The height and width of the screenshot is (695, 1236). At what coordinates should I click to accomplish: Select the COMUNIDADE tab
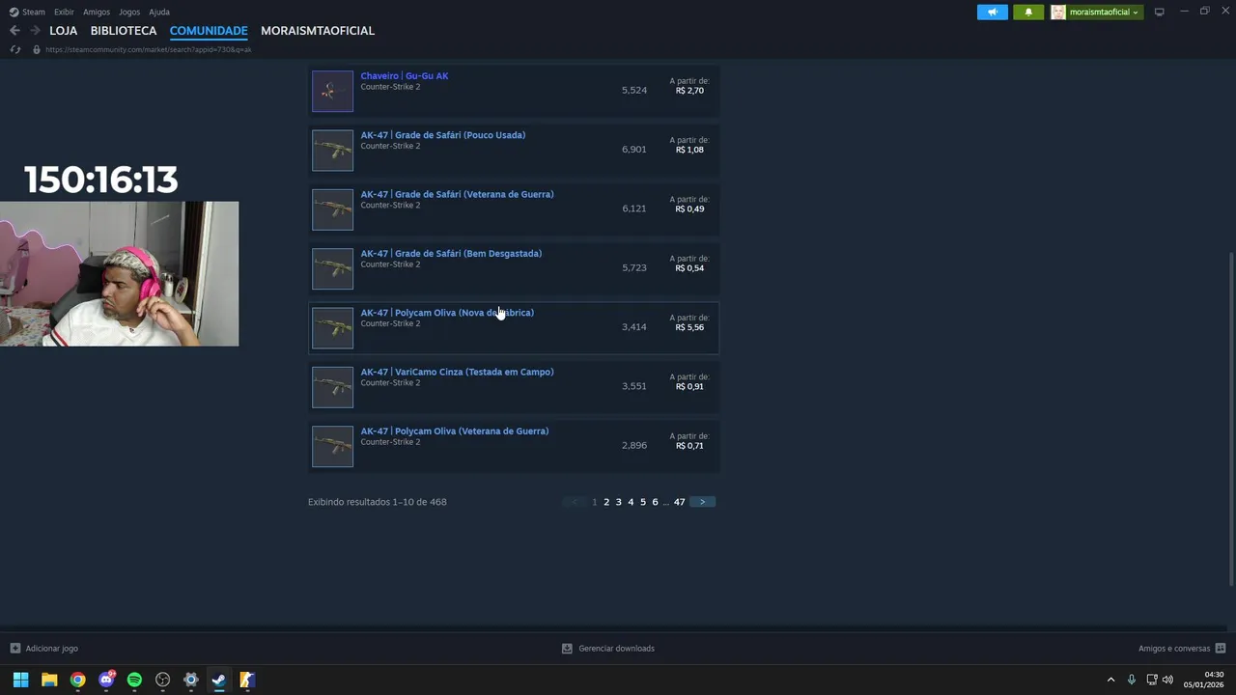coord(209,31)
